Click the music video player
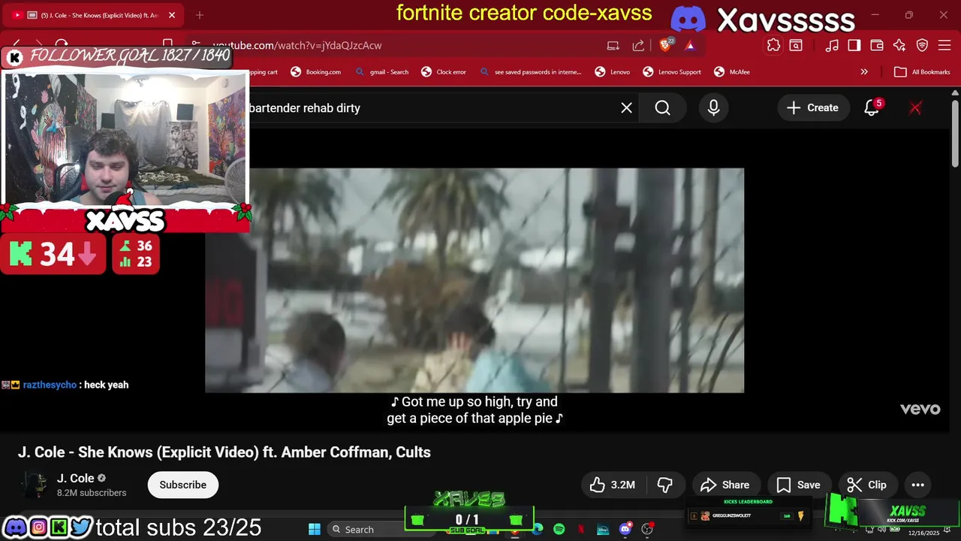 (x=474, y=280)
